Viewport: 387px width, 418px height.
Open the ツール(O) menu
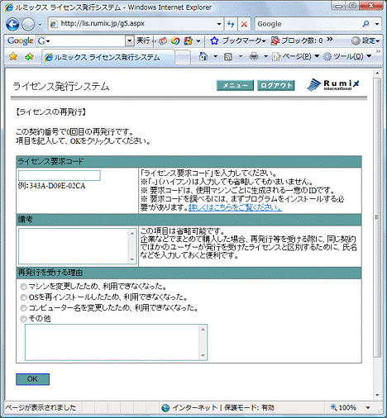(x=347, y=57)
